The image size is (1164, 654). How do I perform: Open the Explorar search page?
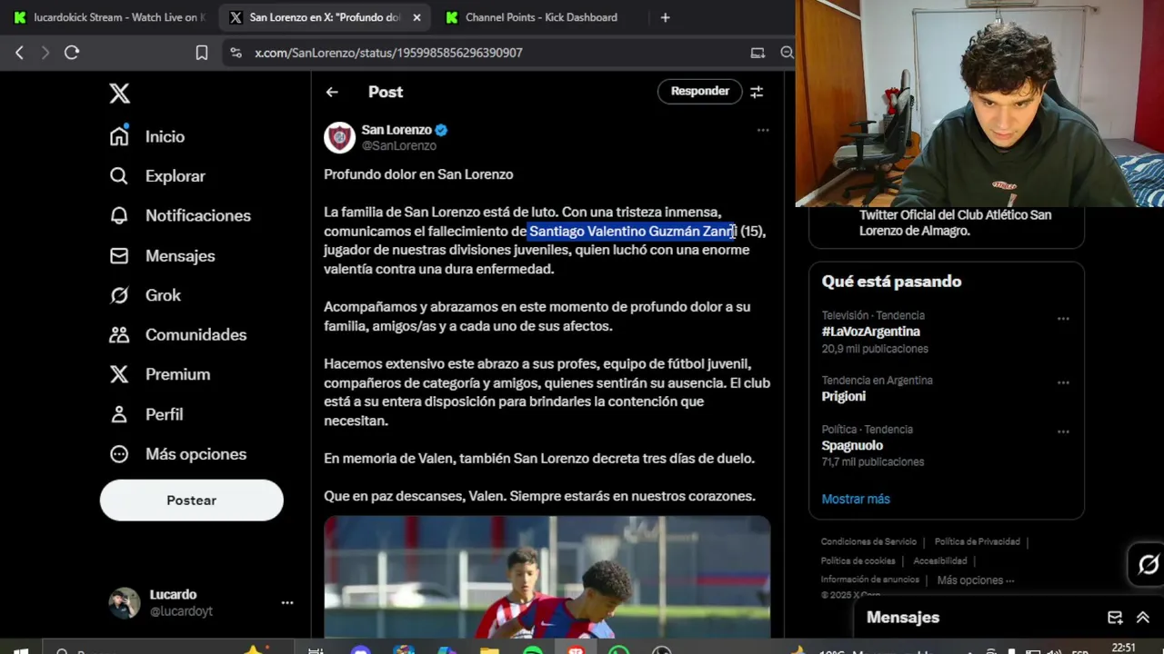157,176
